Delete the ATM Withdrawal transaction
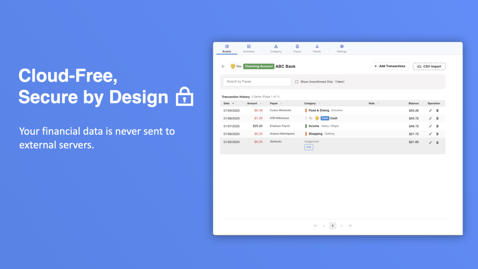Viewport: 478px width, 269px height. click(x=437, y=118)
